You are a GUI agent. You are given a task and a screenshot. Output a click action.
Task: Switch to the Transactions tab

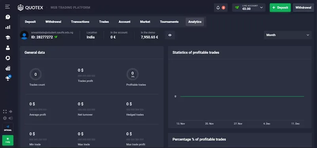pos(80,22)
